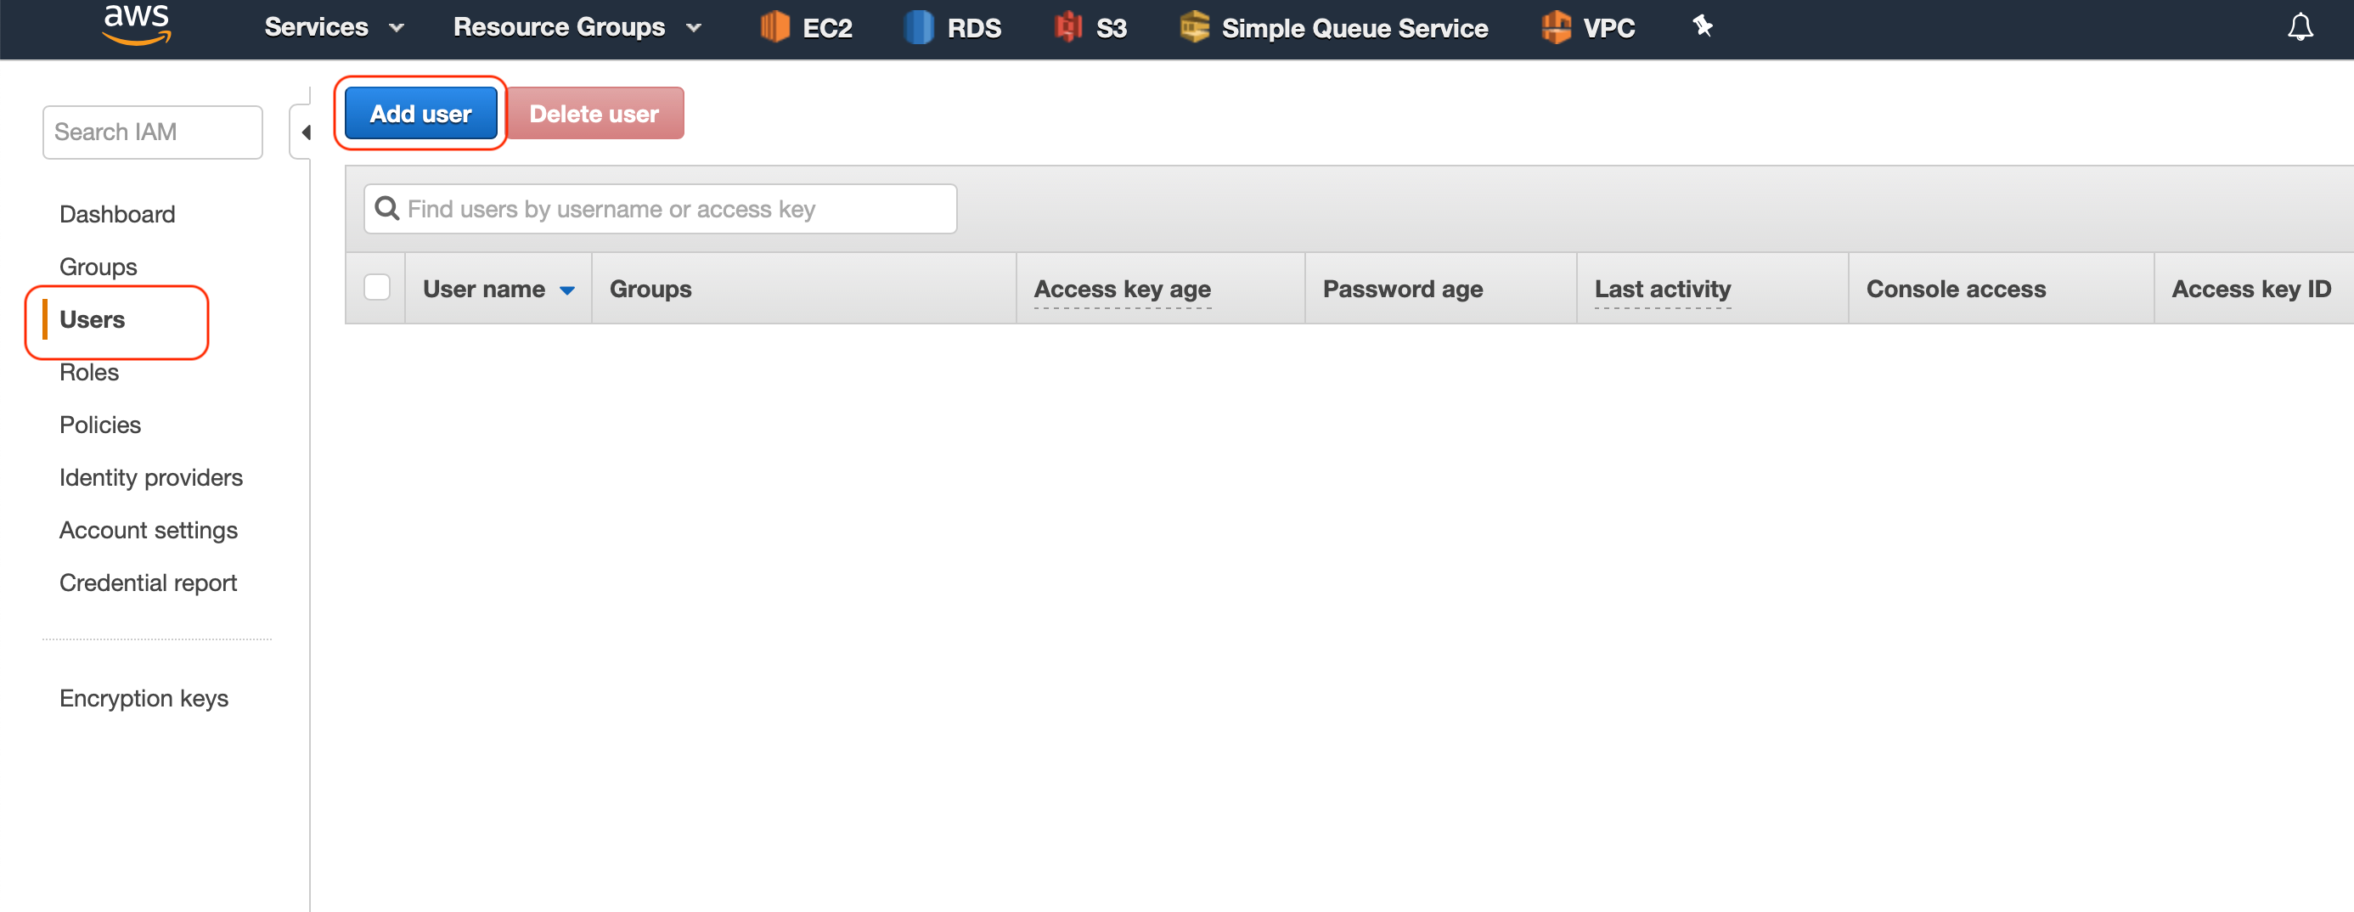The image size is (2354, 912).
Task: Expand the Services menu dropdown
Action: click(x=333, y=27)
